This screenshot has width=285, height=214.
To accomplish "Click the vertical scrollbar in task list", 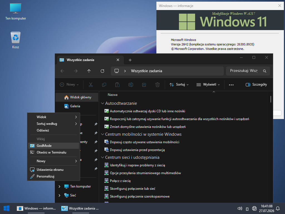I will [271, 99].
